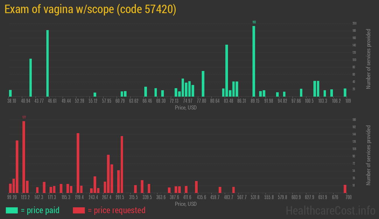Click the 109 tick label on green chart
Screen dimensions: 379x219
348,101
